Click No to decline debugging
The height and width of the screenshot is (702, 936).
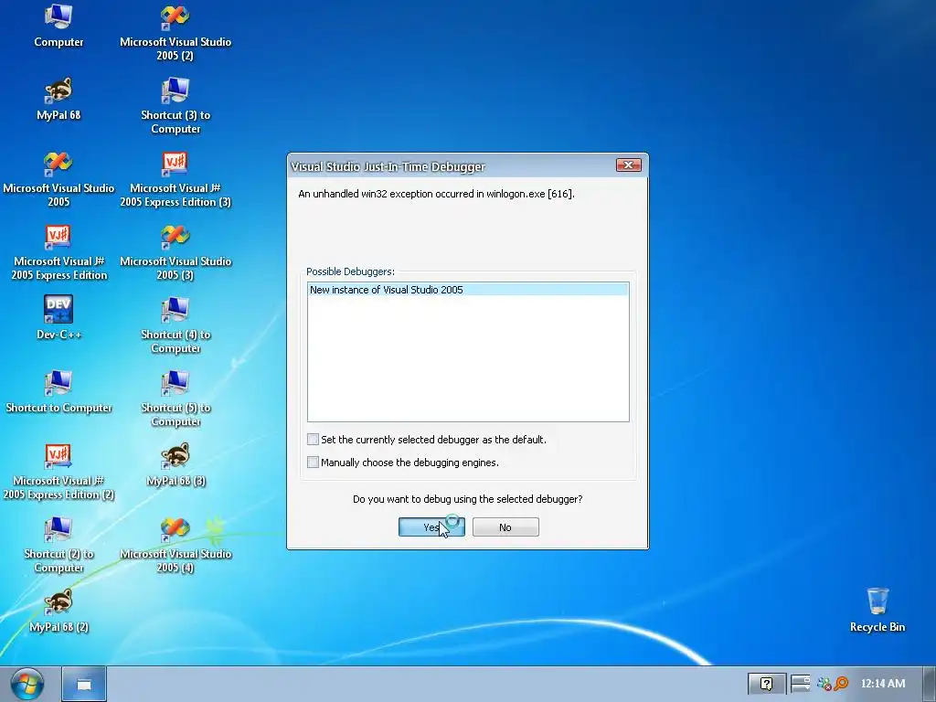[505, 527]
